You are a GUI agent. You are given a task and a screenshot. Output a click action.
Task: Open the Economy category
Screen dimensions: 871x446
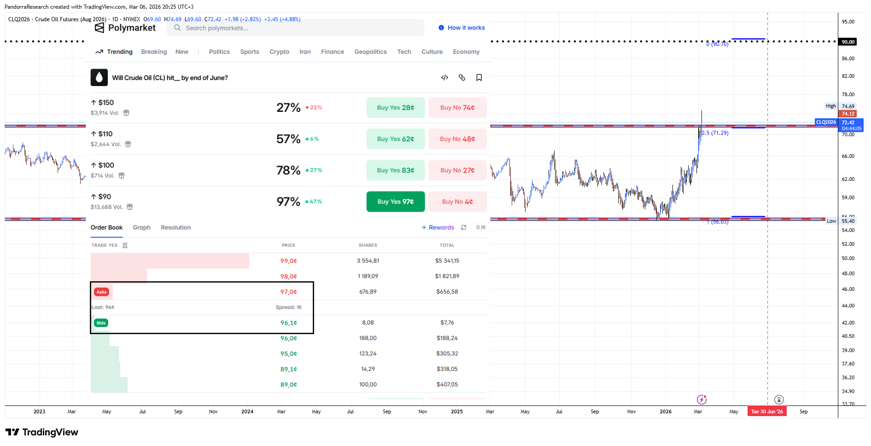click(x=466, y=52)
